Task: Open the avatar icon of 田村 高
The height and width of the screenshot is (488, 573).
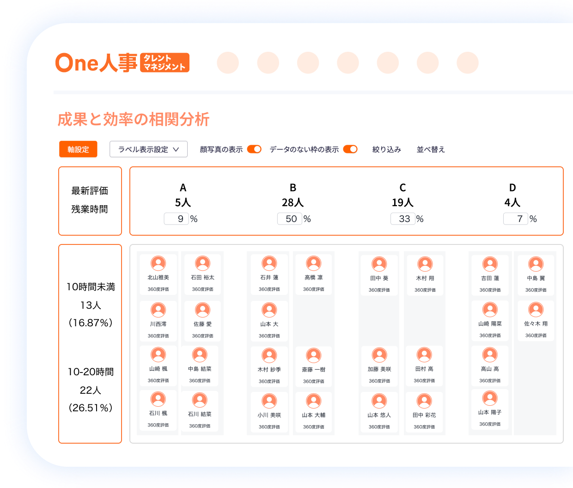Action: click(x=424, y=355)
